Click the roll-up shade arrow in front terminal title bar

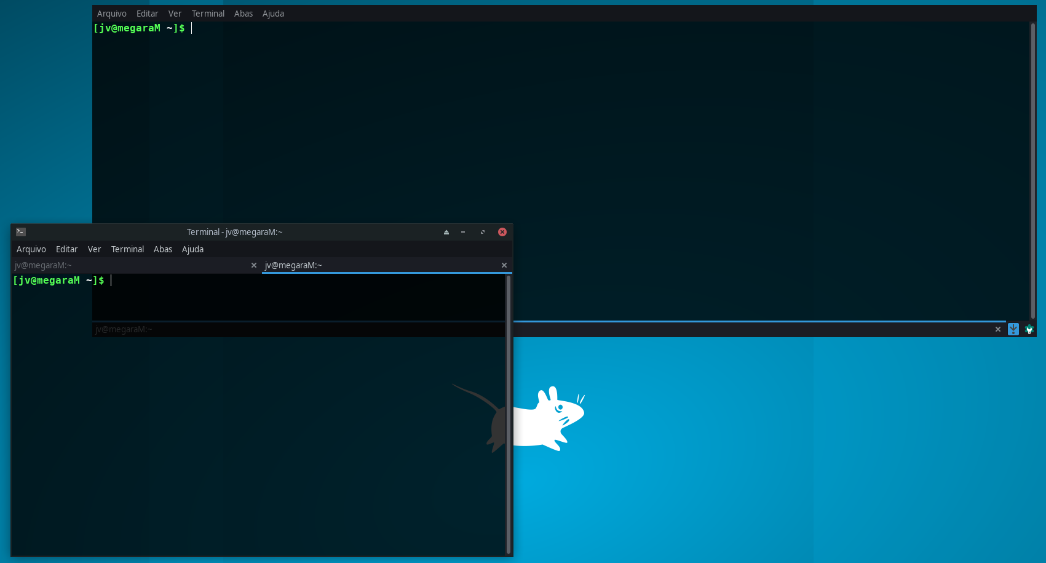click(446, 232)
